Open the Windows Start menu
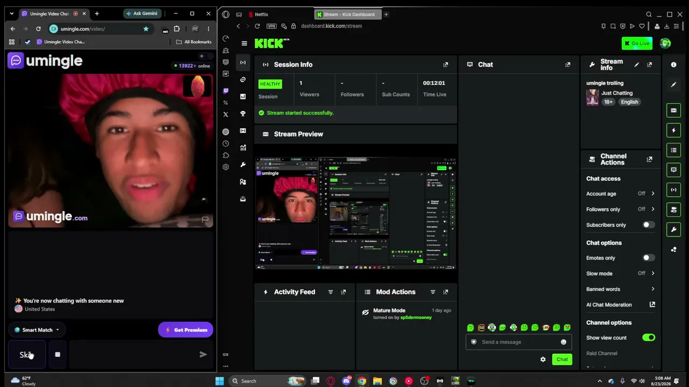 220,381
